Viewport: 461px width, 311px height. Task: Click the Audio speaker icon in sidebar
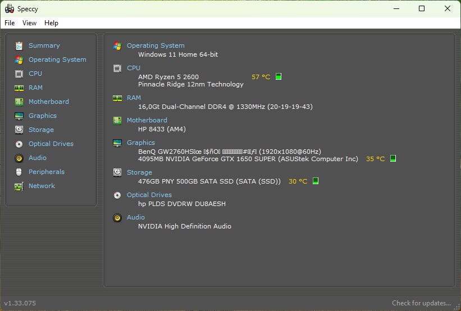click(19, 158)
